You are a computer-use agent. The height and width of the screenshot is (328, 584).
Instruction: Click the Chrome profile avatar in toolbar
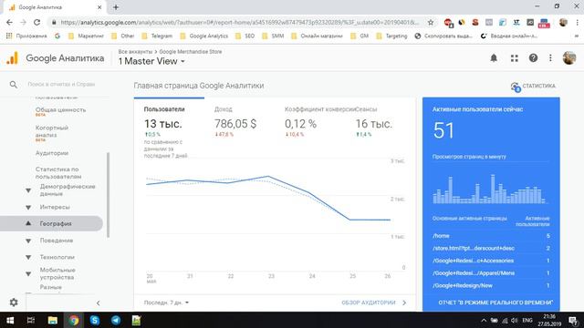click(x=563, y=22)
